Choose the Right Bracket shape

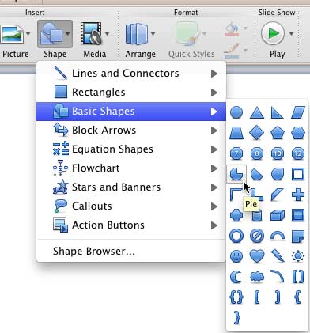click(x=278, y=297)
